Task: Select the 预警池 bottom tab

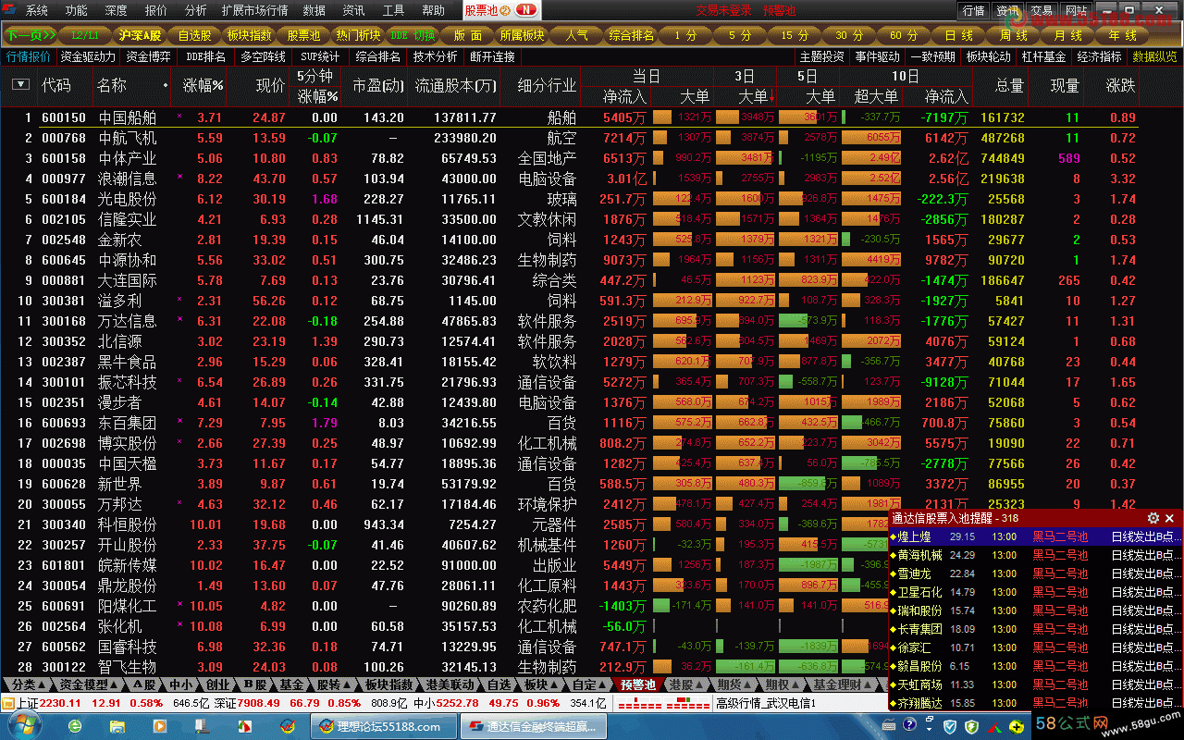Action: coord(637,684)
